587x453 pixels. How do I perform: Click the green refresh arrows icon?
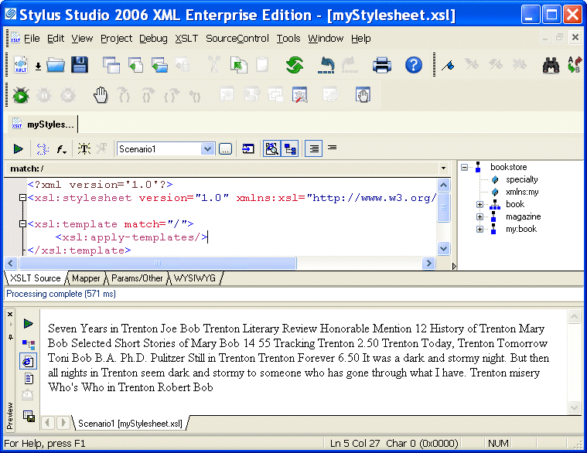coord(294,66)
